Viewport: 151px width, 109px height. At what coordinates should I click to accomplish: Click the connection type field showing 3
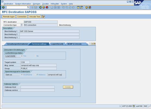[22, 25]
